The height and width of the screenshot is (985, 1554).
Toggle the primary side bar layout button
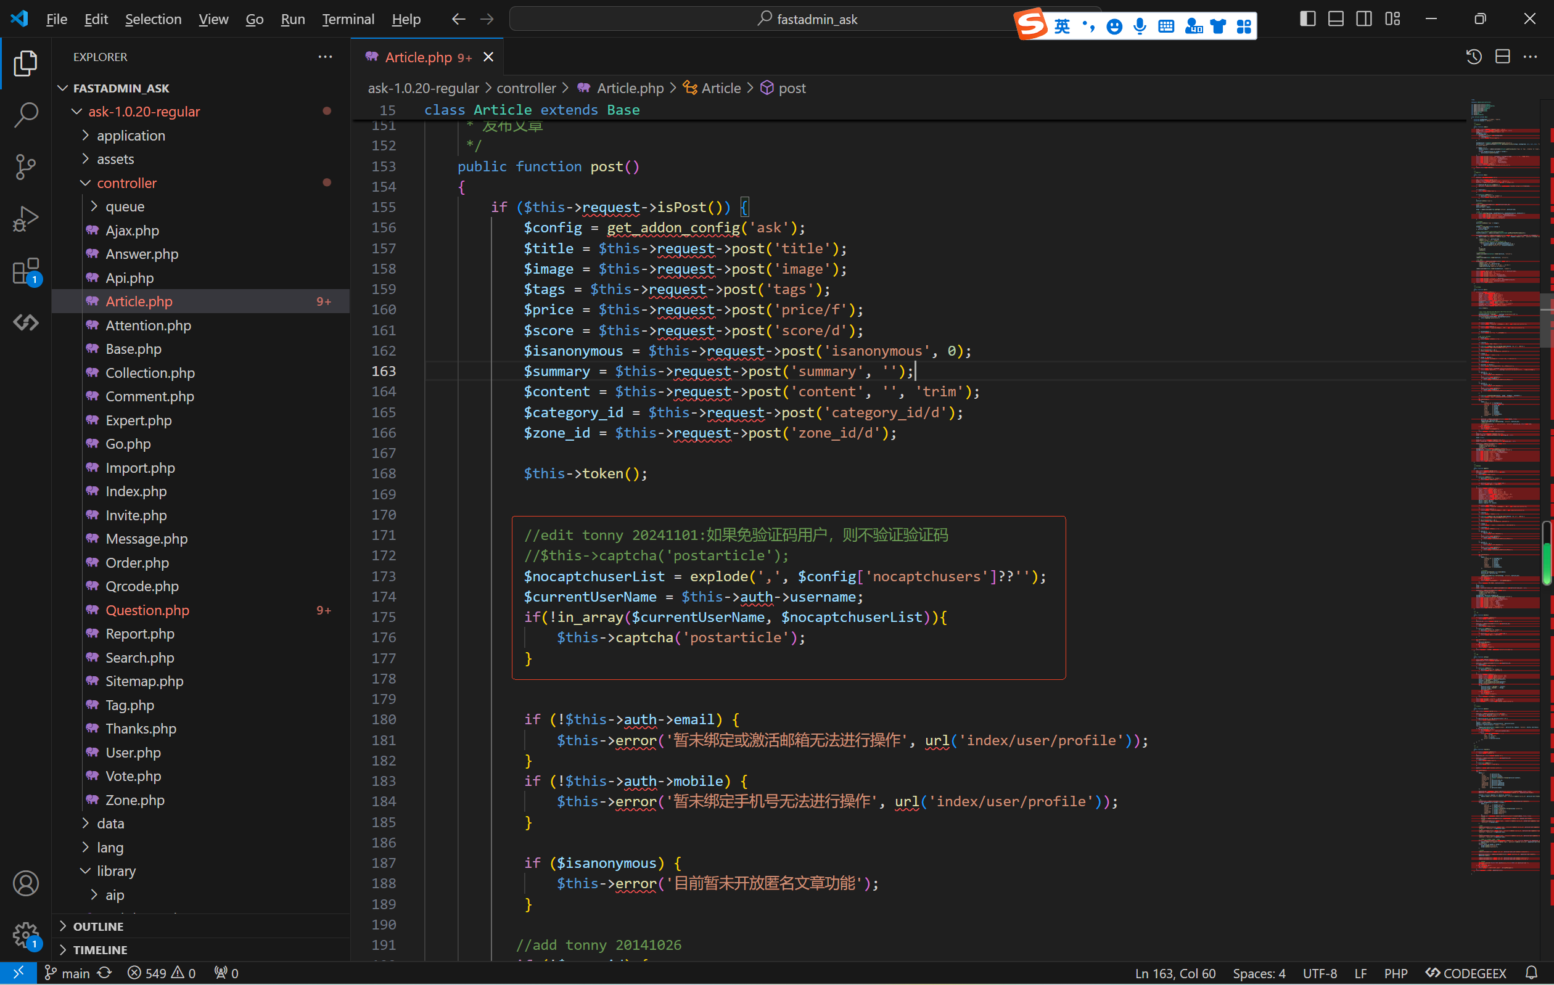[x=1307, y=18]
